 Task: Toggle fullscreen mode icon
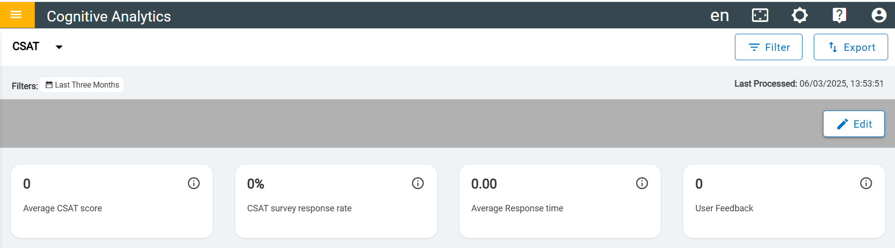click(760, 16)
